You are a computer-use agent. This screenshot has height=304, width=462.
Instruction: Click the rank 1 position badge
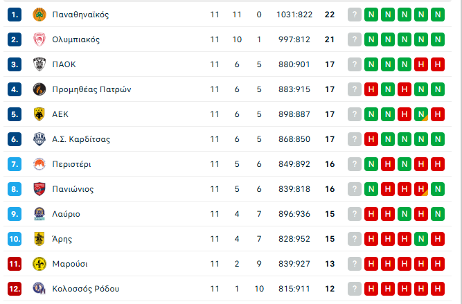(15, 15)
